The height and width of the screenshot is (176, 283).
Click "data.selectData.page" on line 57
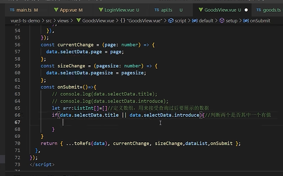pos(74,52)
